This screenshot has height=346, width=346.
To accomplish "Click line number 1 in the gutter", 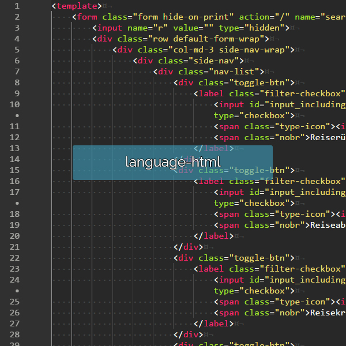I will pos(17,6).
